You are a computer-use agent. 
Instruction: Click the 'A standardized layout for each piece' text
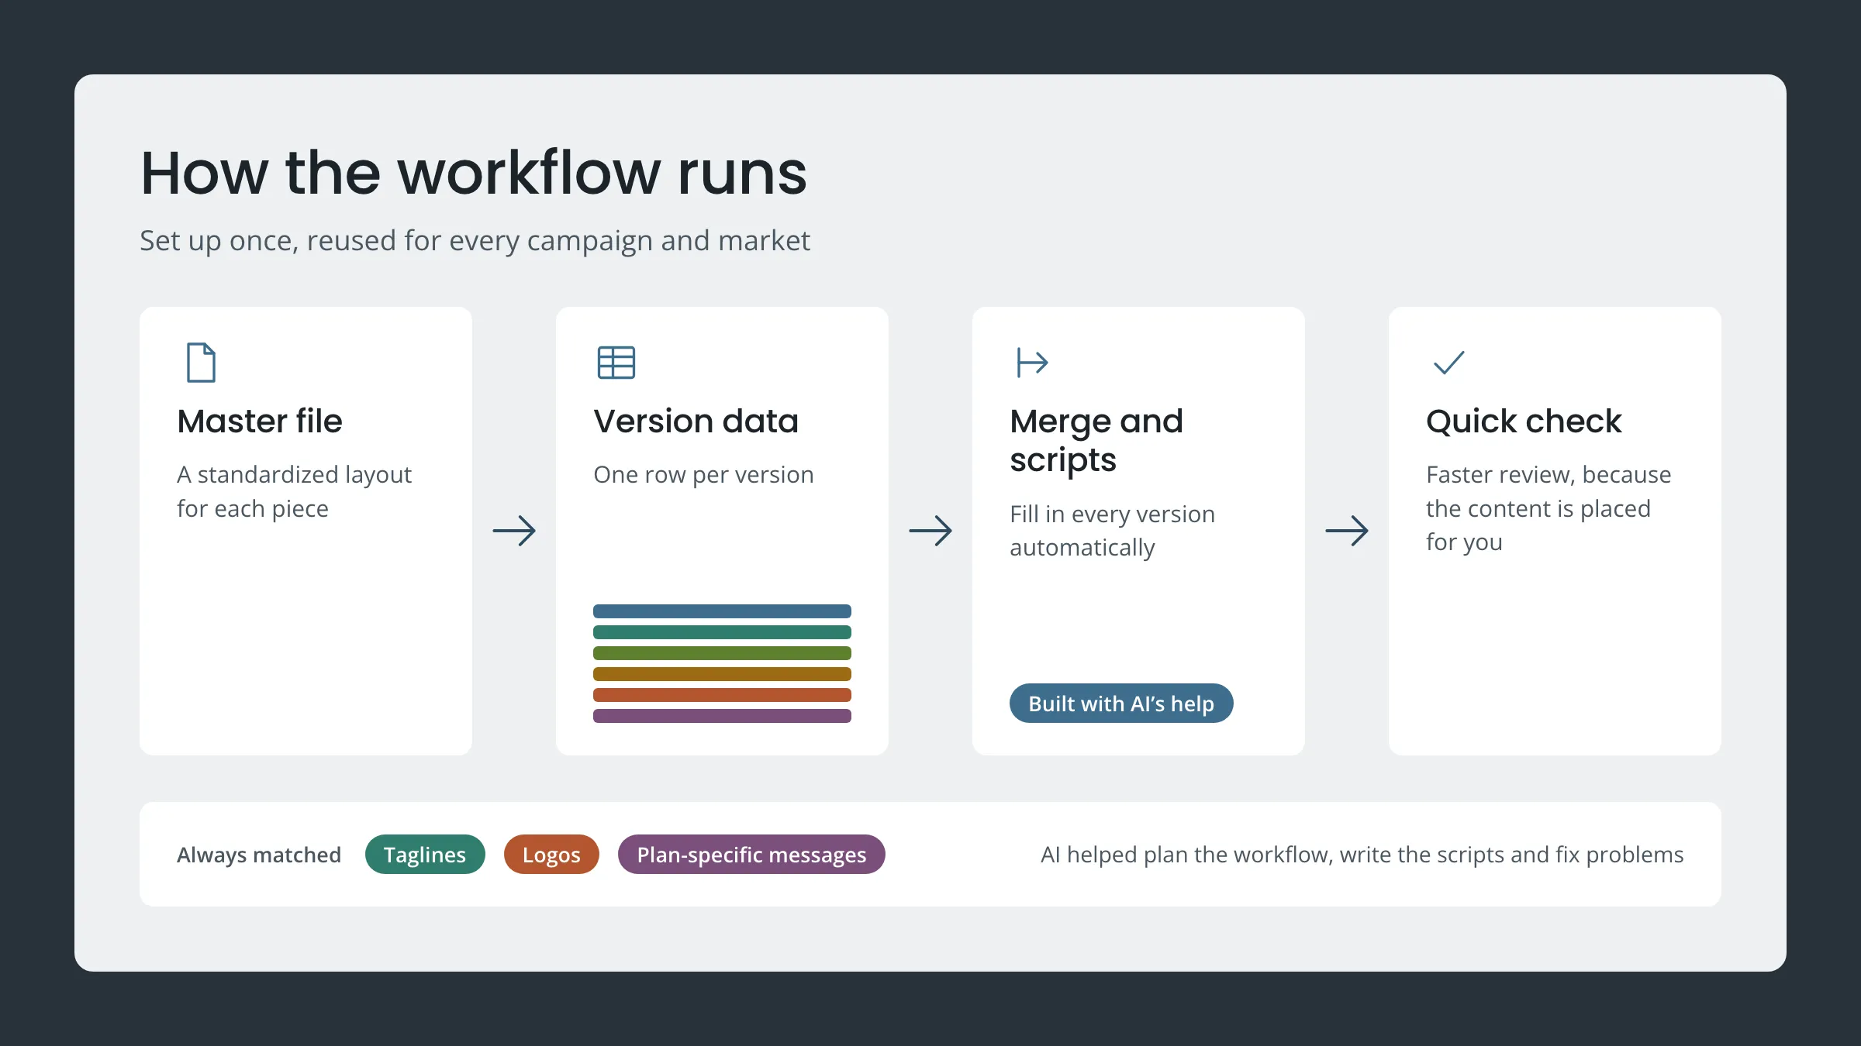tap(294, 491)
